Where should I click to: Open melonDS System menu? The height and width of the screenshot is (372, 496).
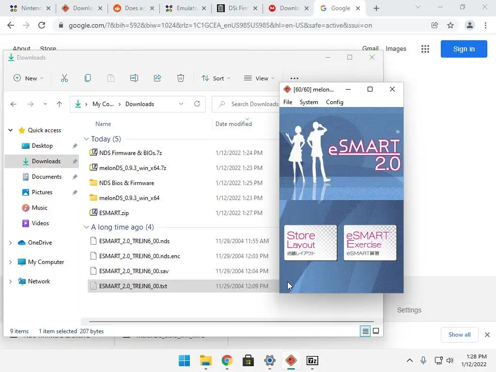[309, 102]
